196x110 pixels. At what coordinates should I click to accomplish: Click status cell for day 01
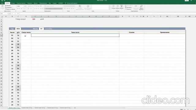26,35
